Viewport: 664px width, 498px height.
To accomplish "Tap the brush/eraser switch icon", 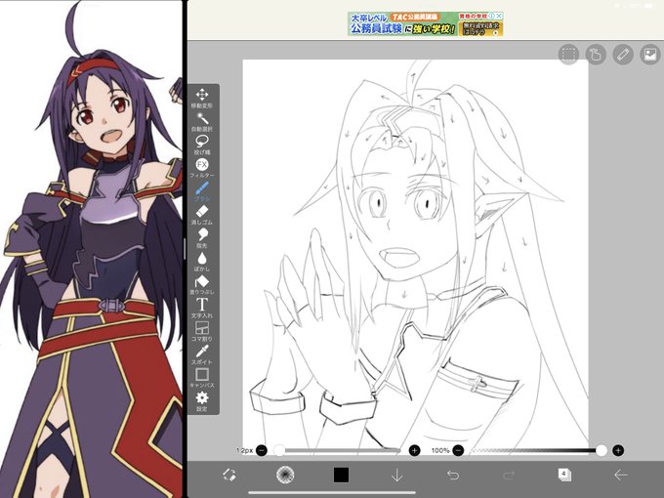I will point(229,475).
